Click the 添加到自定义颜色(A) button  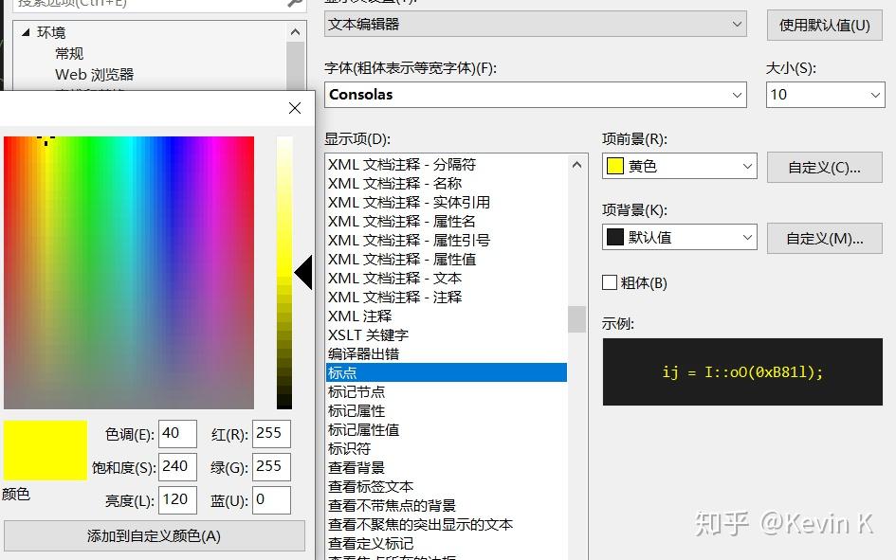(x=155, y=537)
